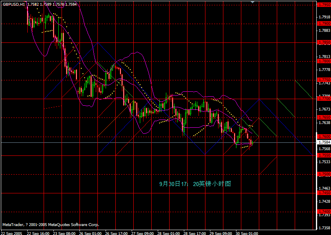The height and width of the screenshot is (235, 331).
Task: Click the 1.7568 price scale value
Action: point(324,149)
